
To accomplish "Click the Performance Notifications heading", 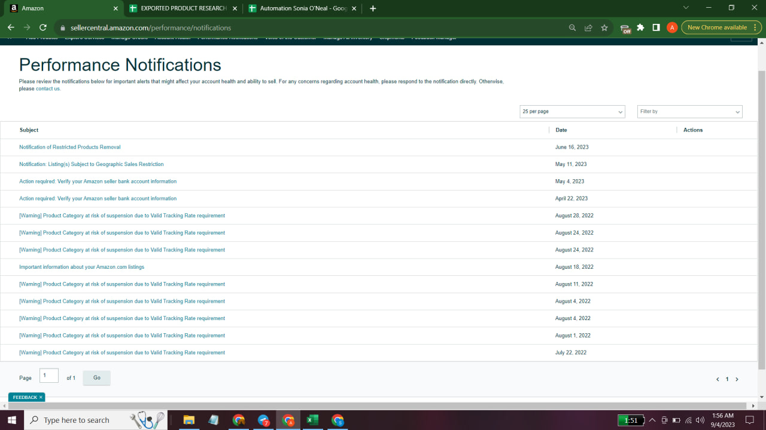I will [x=120, y=64].
